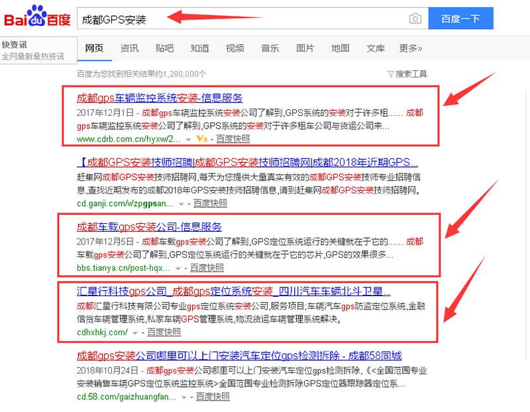Switch to the 知道 tab
This screenshot has height=412, width=530.
199,48
